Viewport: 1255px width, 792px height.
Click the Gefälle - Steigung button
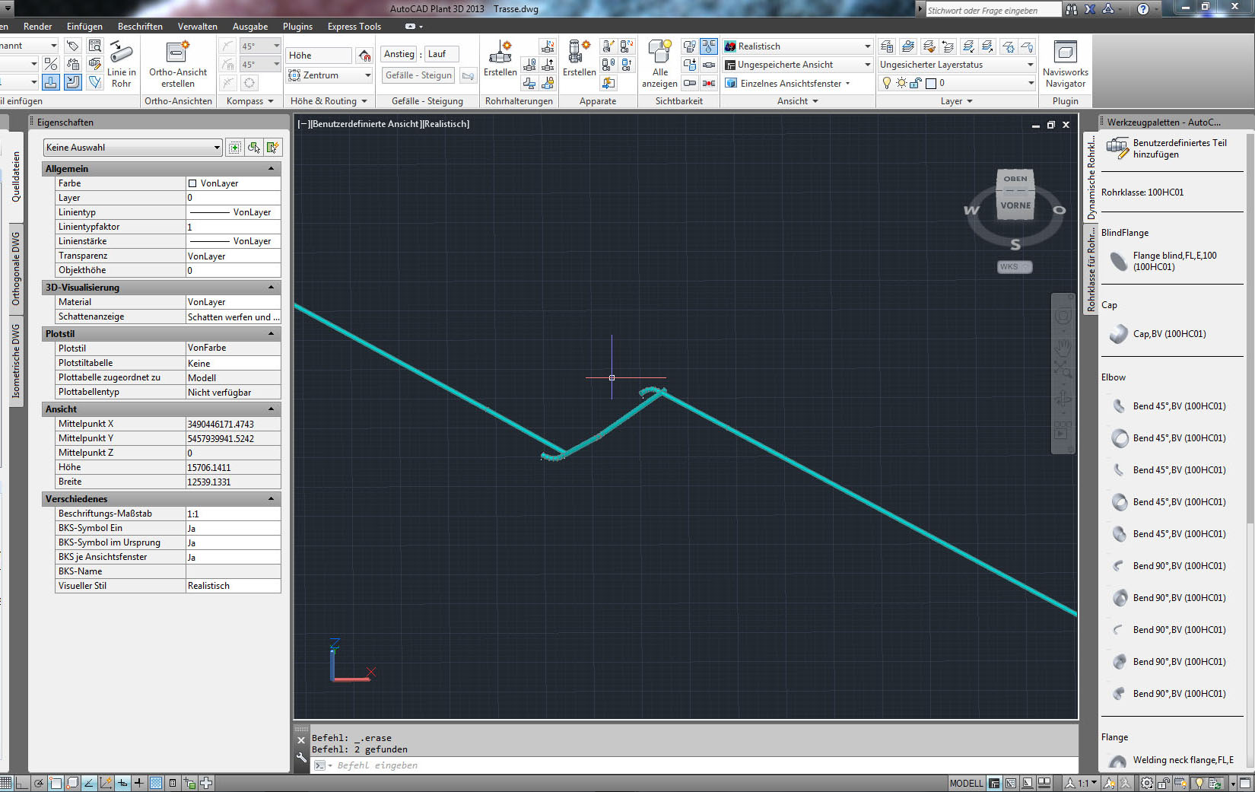(x=418, y=75)
